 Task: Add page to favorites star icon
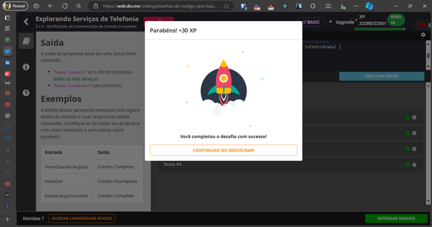tap(226, 6)
